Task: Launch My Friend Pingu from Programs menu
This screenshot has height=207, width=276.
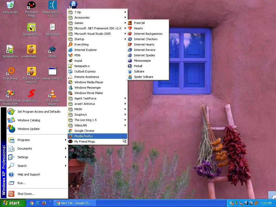Action: click(x=97, y=142)
